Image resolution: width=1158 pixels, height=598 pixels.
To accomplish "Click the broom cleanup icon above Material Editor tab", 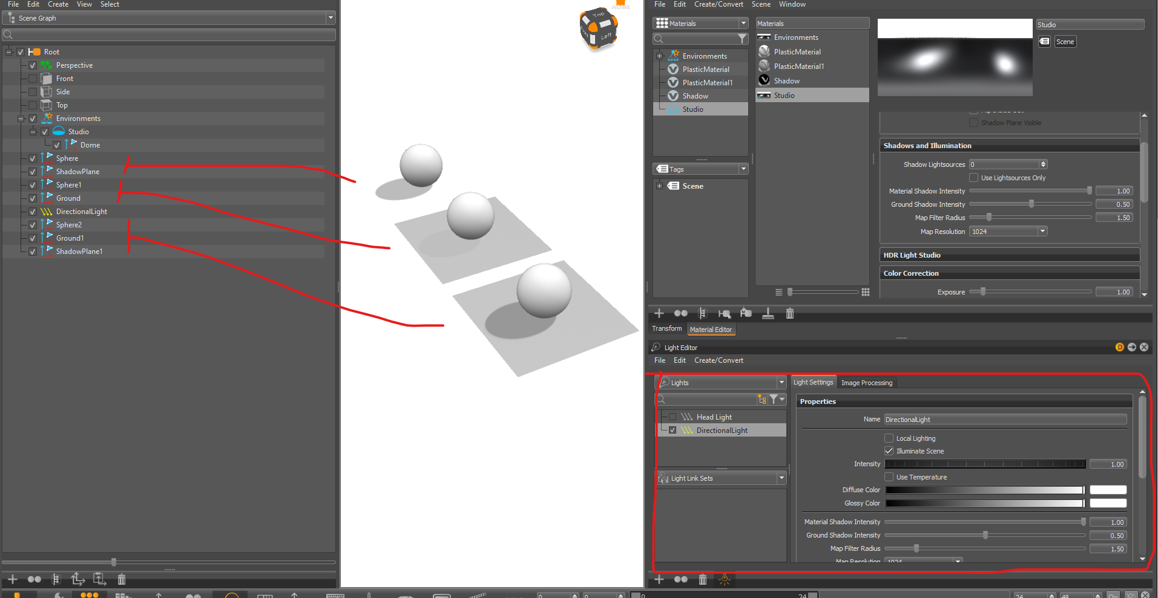I will coord(768,313).
